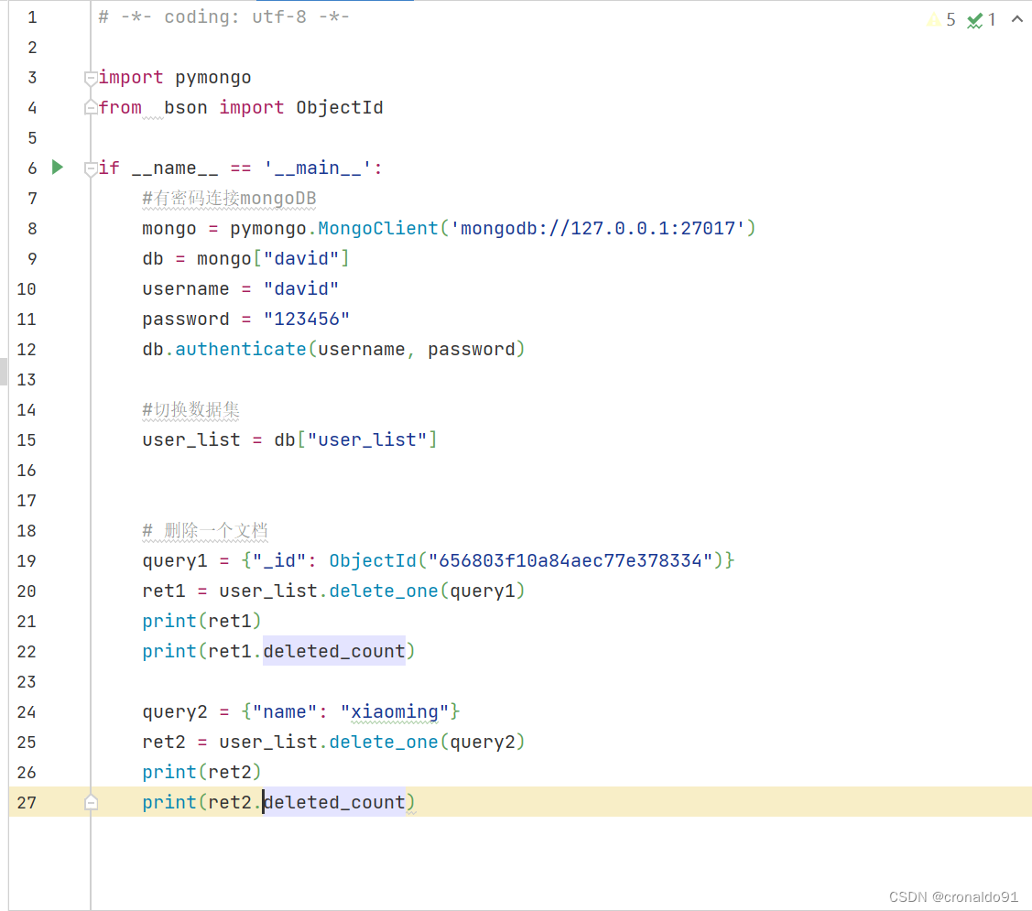
Task: Select query1 variable on line 19
Action: click(175, 561)
